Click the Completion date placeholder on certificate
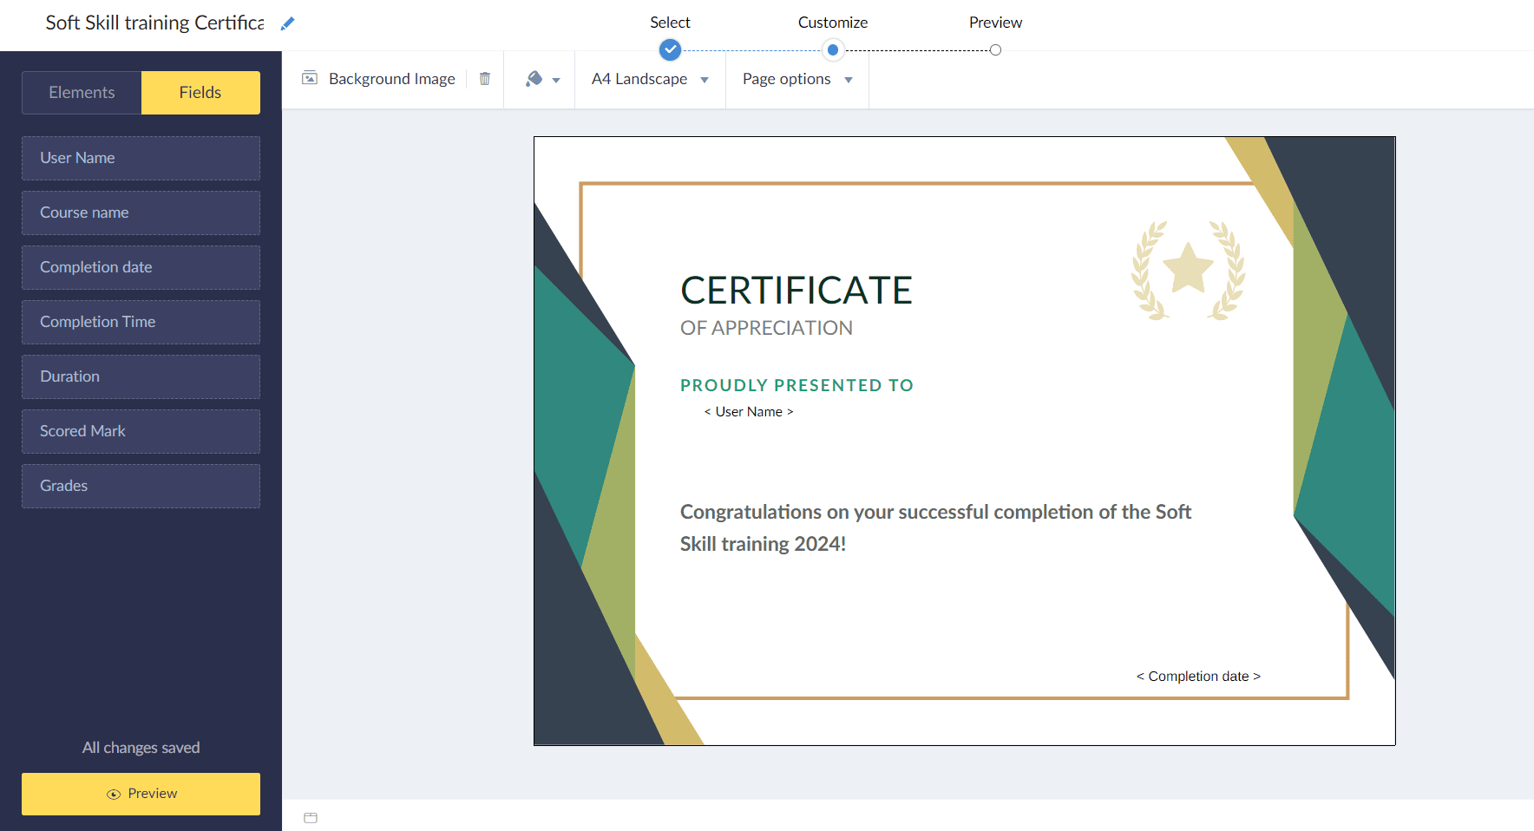 pyautogui.click(x=1198, y=677)
